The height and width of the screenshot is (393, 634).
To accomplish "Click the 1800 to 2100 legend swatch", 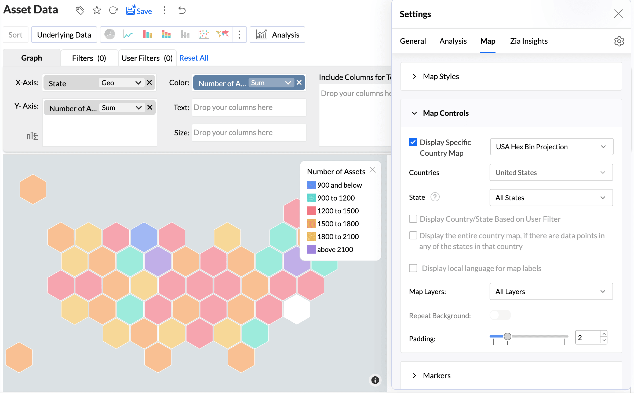I will tap(311, 236).
